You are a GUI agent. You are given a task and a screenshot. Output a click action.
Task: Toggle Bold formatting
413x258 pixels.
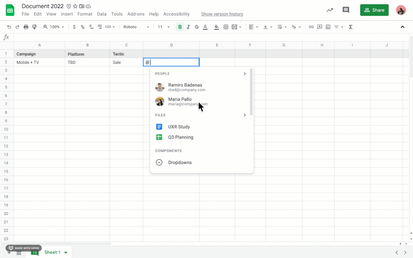tap(180, 27)
